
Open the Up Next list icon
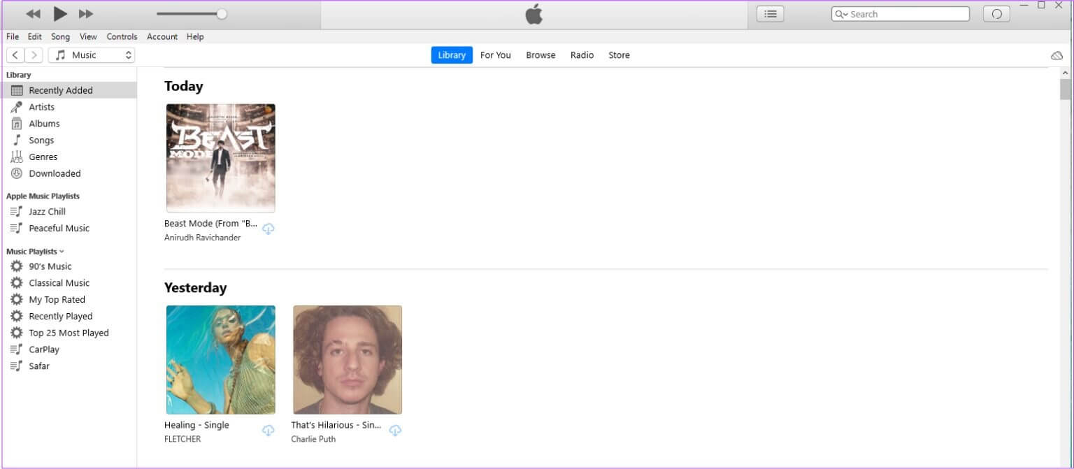(771, 14)
